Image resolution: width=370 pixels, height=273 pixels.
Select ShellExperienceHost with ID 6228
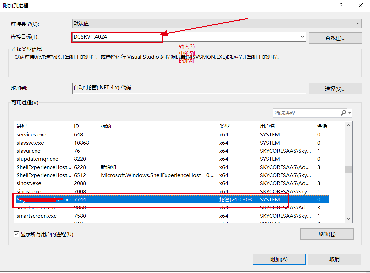click(x=172, y=167)
